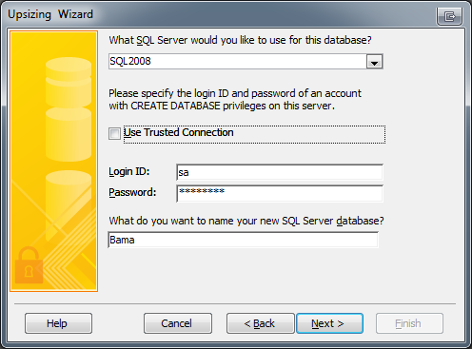The height and width of the screenshot is (349, 472).
Task: Click the exit icon in the title bar corner
Action: tap(449, 16)
